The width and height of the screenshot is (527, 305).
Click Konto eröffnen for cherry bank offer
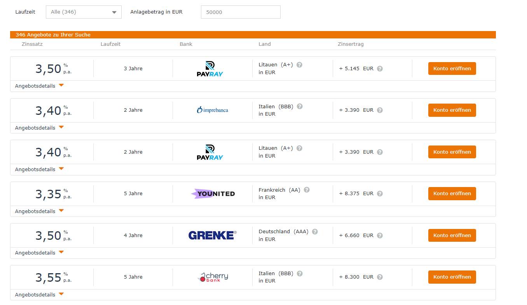[452, 277]
